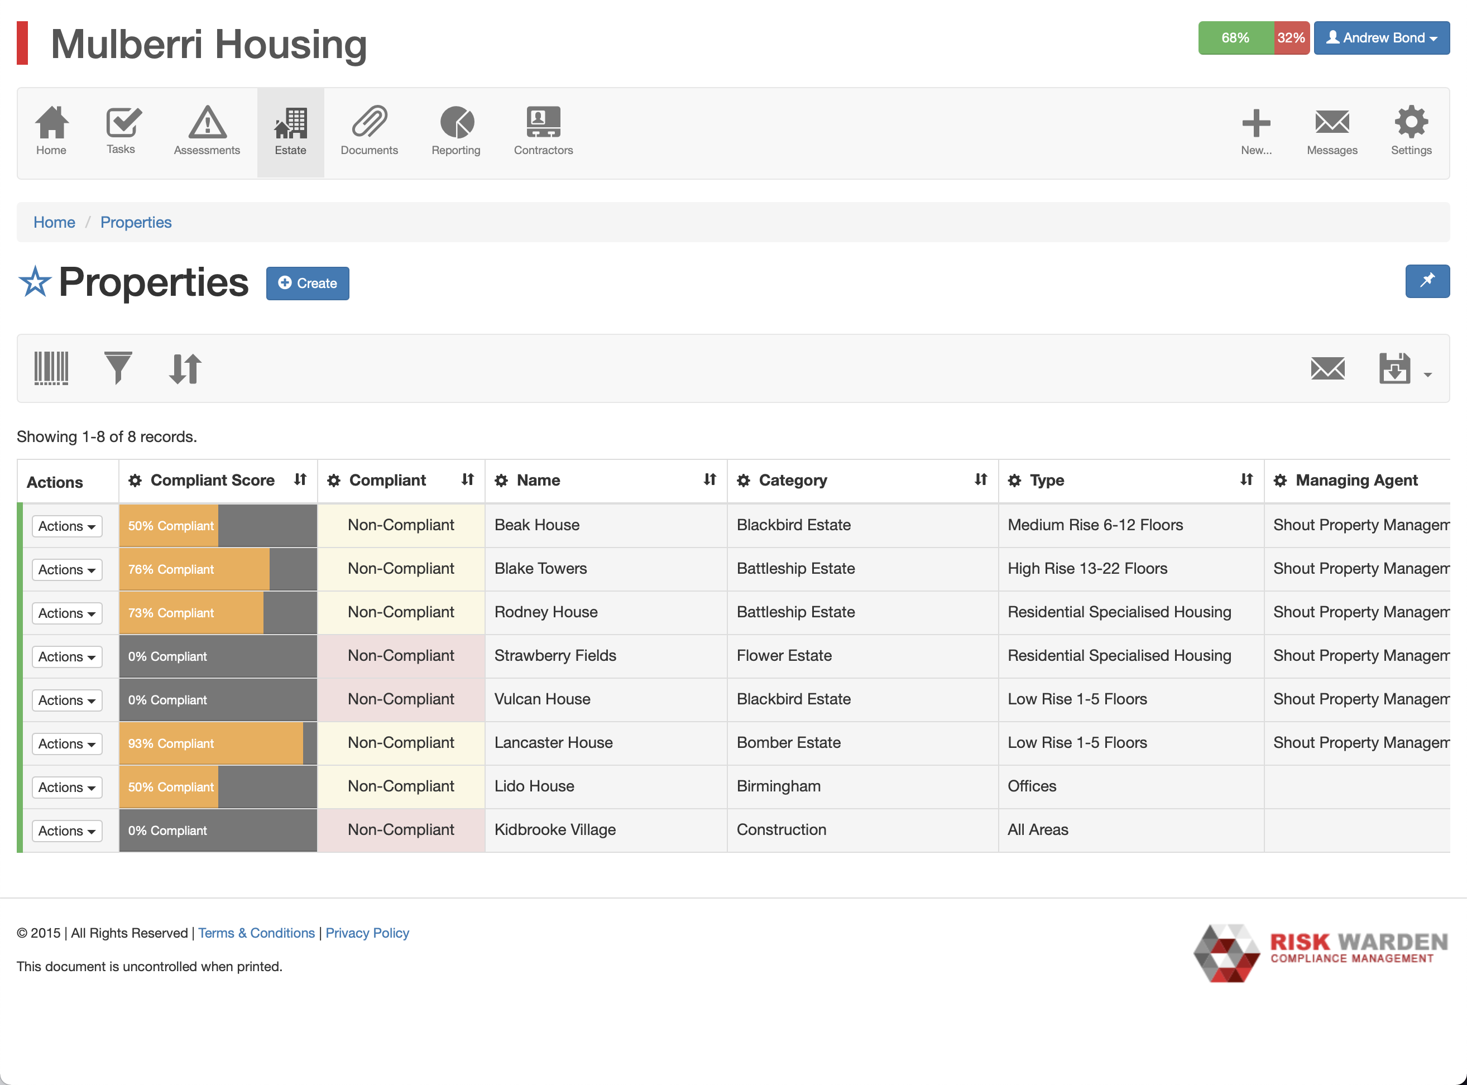The height and width of the screenshot is (1085, 1467).
Task: Toggle sort on Compliant Score column
Action: pyautogui.click(x=300, y=480)
